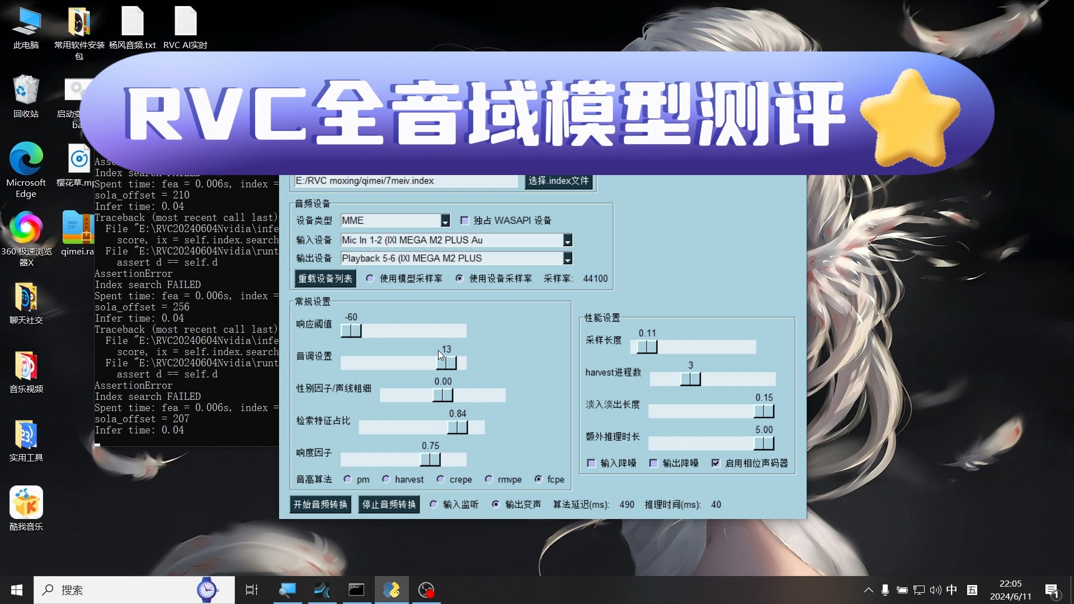1074x604 pixels.
Task: Click the 额外推理时长 slider handle
Action: click(764, 443)
